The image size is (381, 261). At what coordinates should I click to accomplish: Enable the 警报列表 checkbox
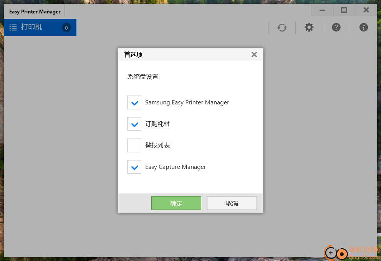(134, 145)
